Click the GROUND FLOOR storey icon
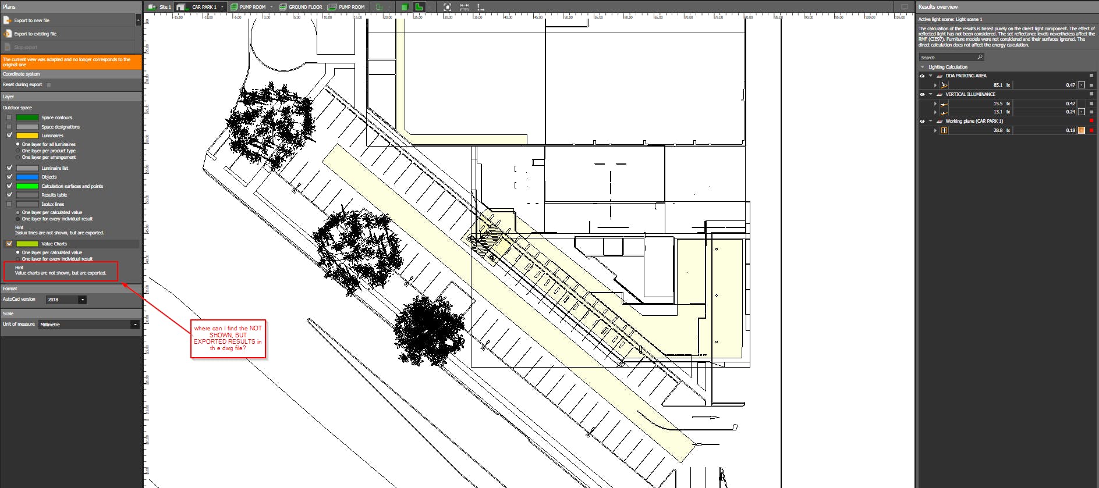Viewport: 1099px width, 488px height. pos(283,7)
